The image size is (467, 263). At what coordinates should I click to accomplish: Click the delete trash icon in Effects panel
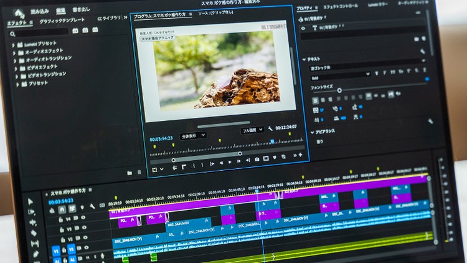click(x=139, y=172)
